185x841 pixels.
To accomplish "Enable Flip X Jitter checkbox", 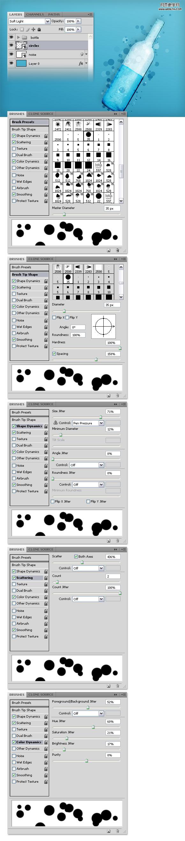I will [x=53, y=502].
